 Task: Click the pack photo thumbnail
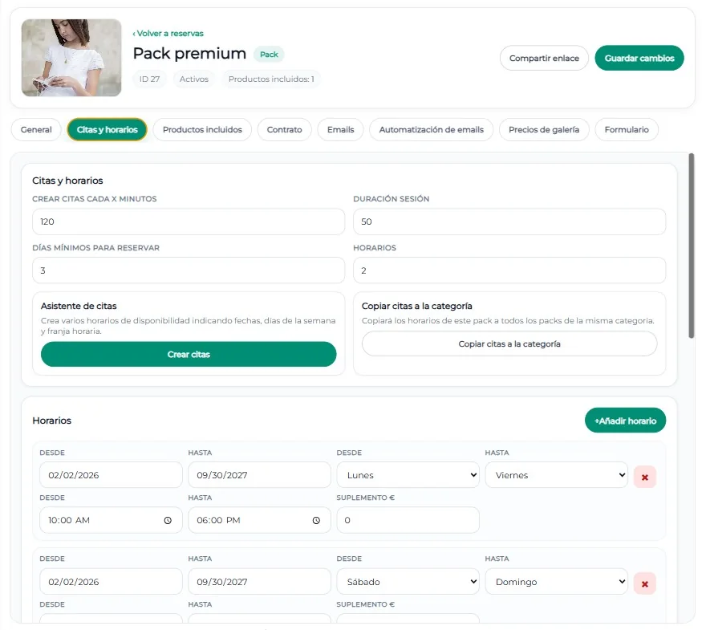[x=71, y=58]
